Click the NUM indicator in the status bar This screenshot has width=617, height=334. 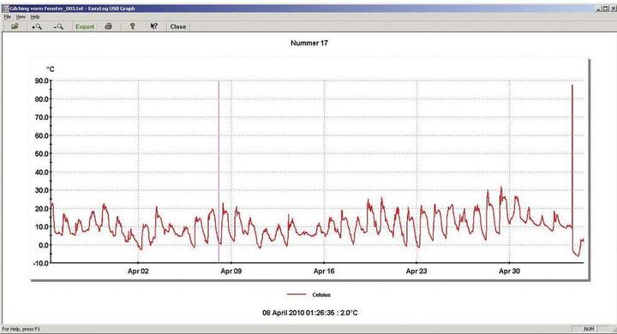(x=589, y=329)
